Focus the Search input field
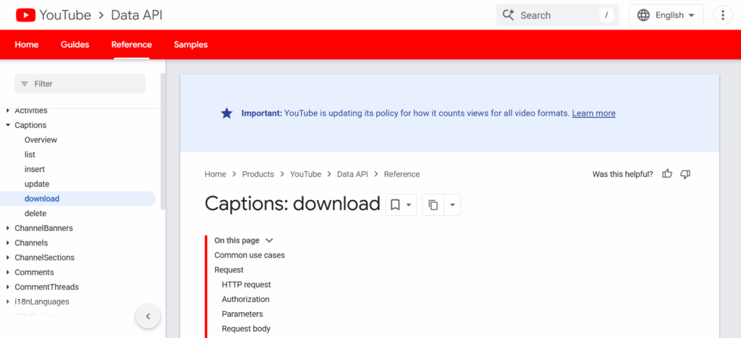The height and width of the screenshot is (338, 741). 558,15
